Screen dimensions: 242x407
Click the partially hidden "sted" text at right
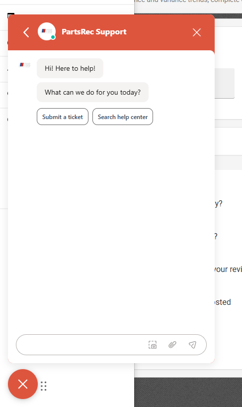223,302
